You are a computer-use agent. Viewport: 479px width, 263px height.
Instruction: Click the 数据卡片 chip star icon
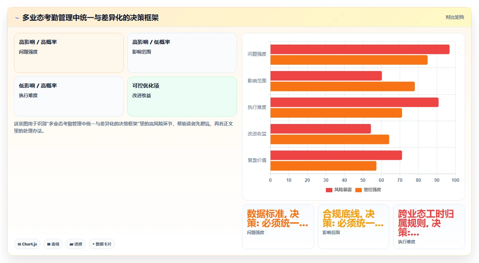[94, 244]
